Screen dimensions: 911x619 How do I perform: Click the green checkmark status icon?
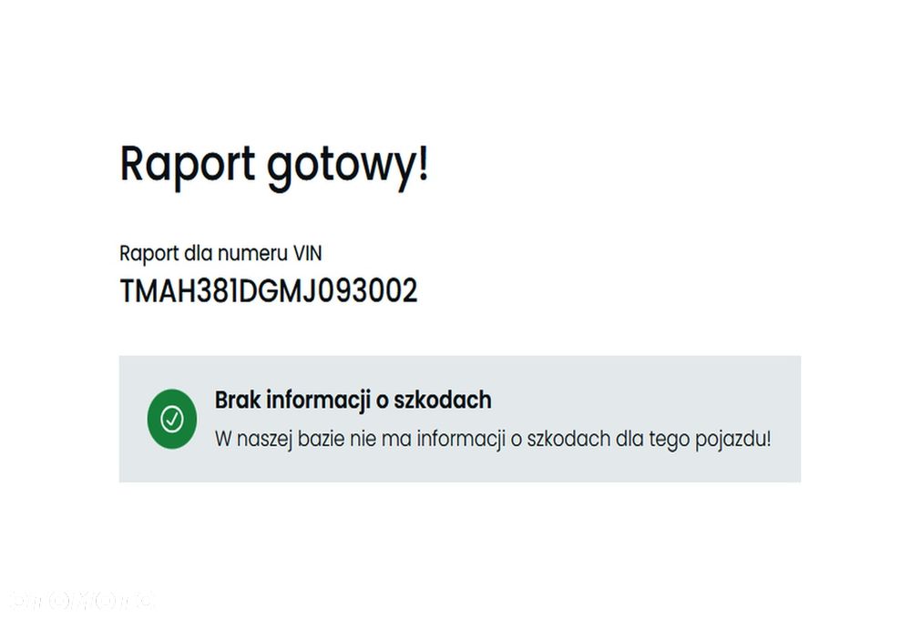(x=172, y=419)
